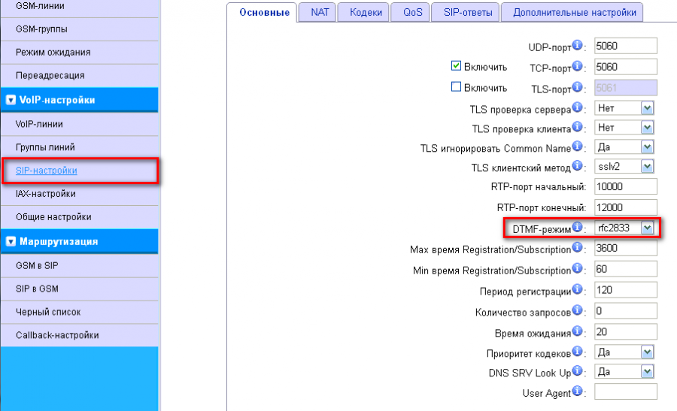The image size is (677, 411).
Task: Click the info icon beside TLS-порт
Action: coord(578,87)
